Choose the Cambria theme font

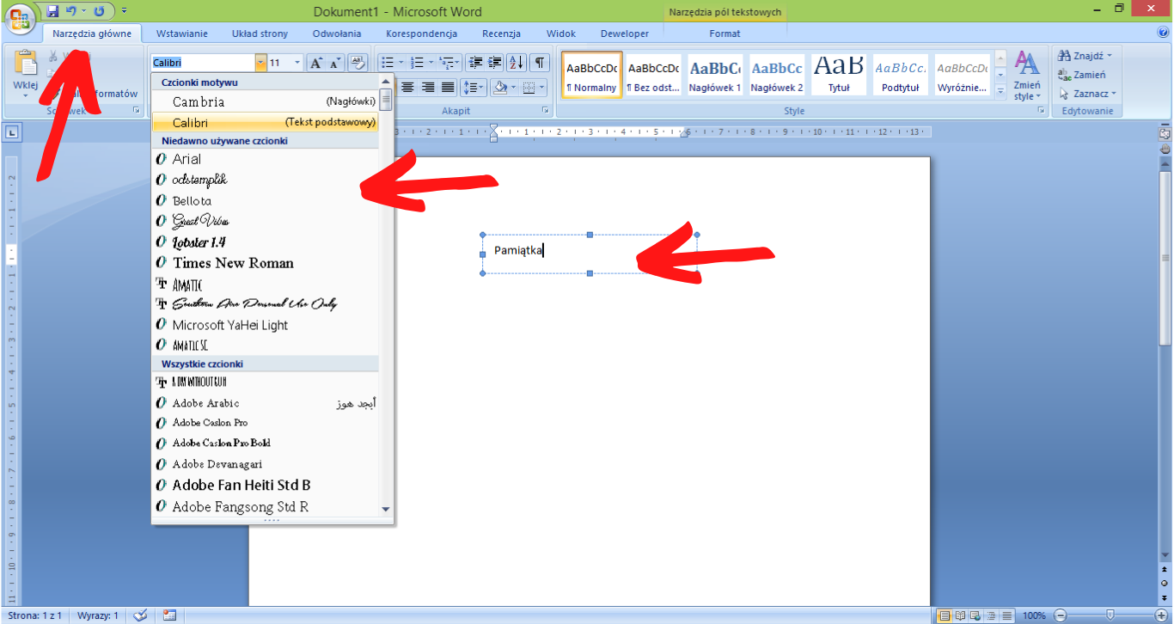pyautogui.click(x=266, y=101)
